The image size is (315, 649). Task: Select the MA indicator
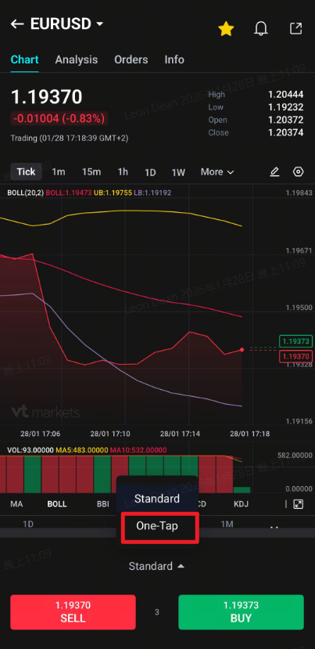pos(16,504)
